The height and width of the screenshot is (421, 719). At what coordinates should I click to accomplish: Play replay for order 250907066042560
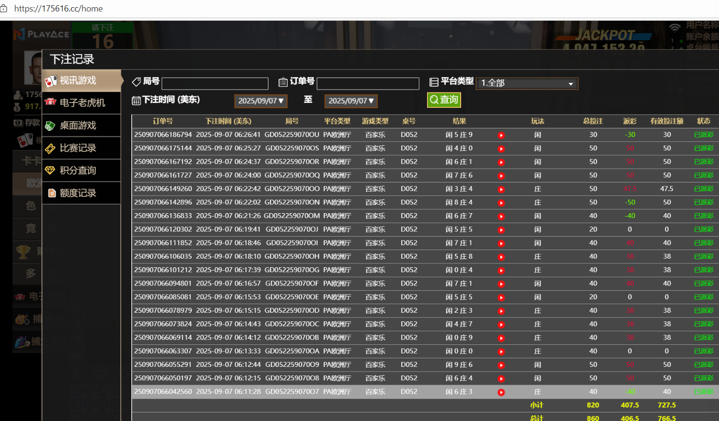(x=501, y=392)
